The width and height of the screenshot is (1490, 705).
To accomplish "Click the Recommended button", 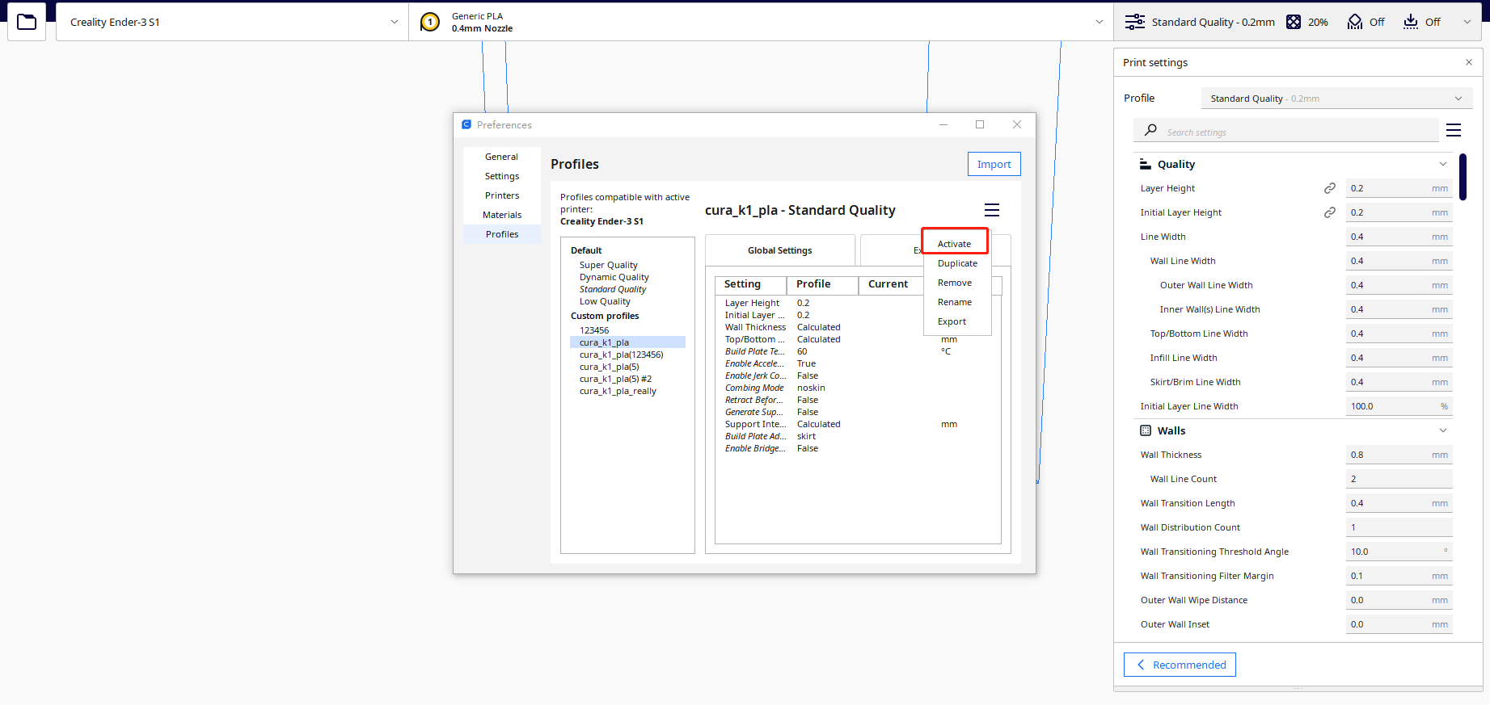I will pyautogui.click(x=1180, y=665).
